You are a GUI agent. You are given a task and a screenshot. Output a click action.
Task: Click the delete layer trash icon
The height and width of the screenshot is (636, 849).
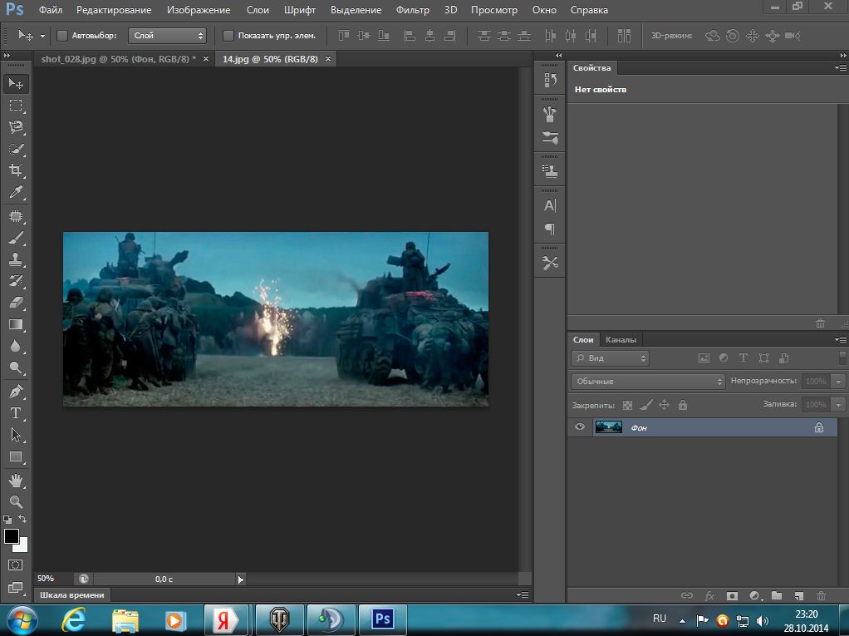pyautogui.click(x=821, y=596)
